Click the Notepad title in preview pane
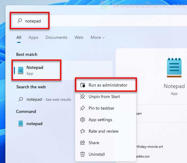This screenshot has height=163, width=187. (x=174, y=86)
